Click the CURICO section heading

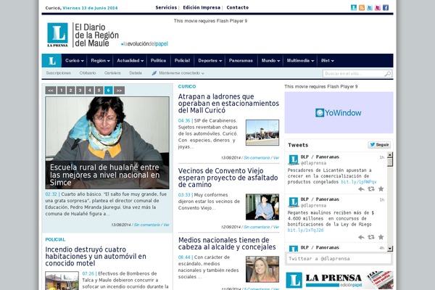tap(187, 86)
